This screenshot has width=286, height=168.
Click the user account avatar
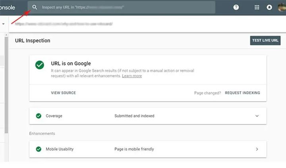pyautogui.click(x=282, y=7)
